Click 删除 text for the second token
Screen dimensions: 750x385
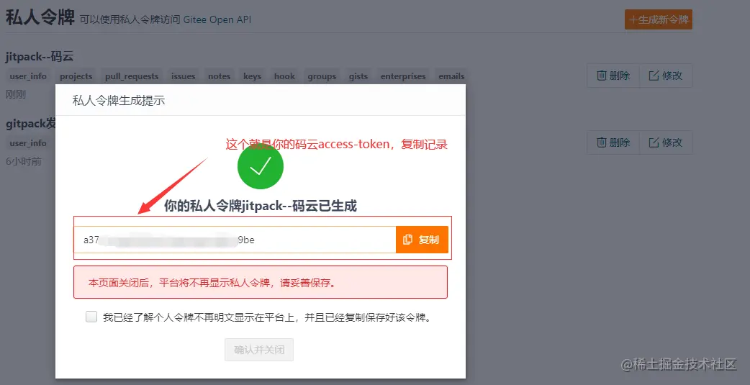click(x=620, y=142)
